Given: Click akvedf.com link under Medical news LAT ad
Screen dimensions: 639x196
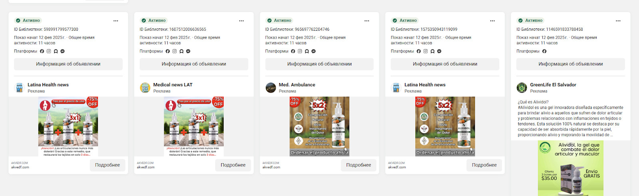Looking at the screenshot, I should [x=146, y=167].
